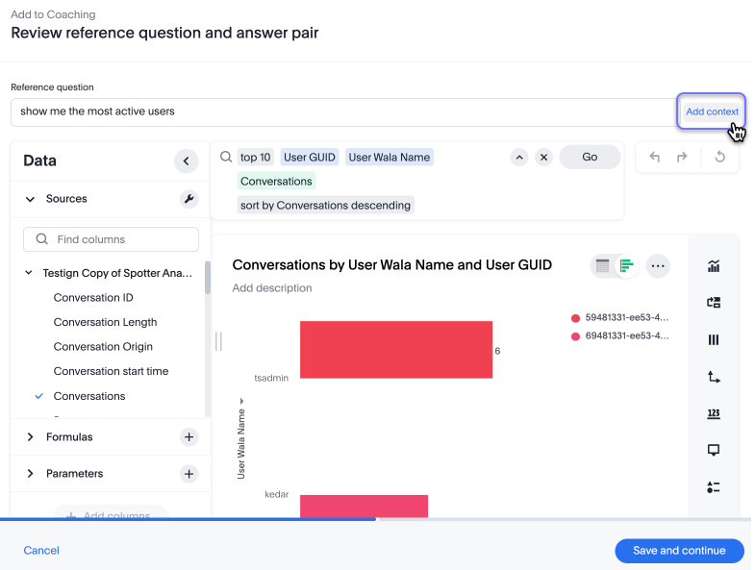
Task: Select the Conversation Origin column
Action: coord(103,347)
